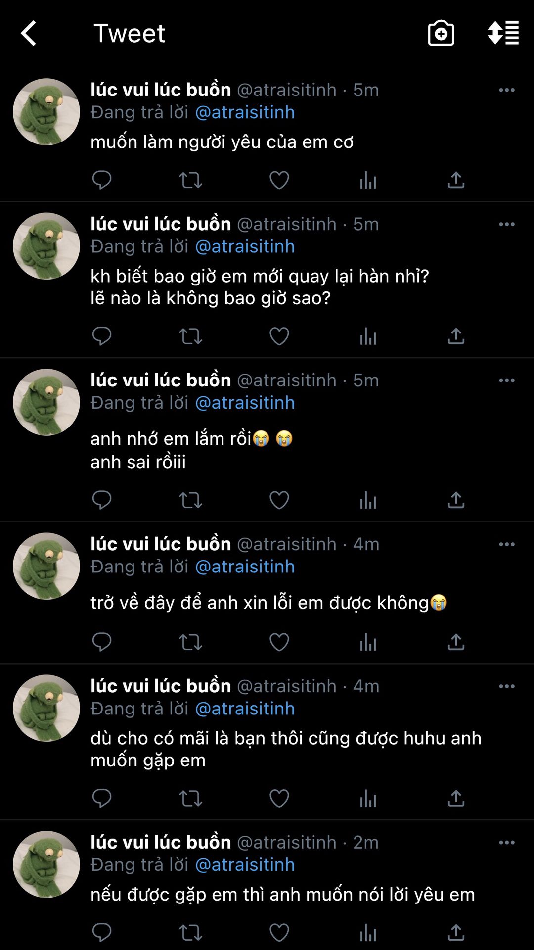534x950 pixels.
Task: Open more options on first tweet
Action: tap(507, 90)
